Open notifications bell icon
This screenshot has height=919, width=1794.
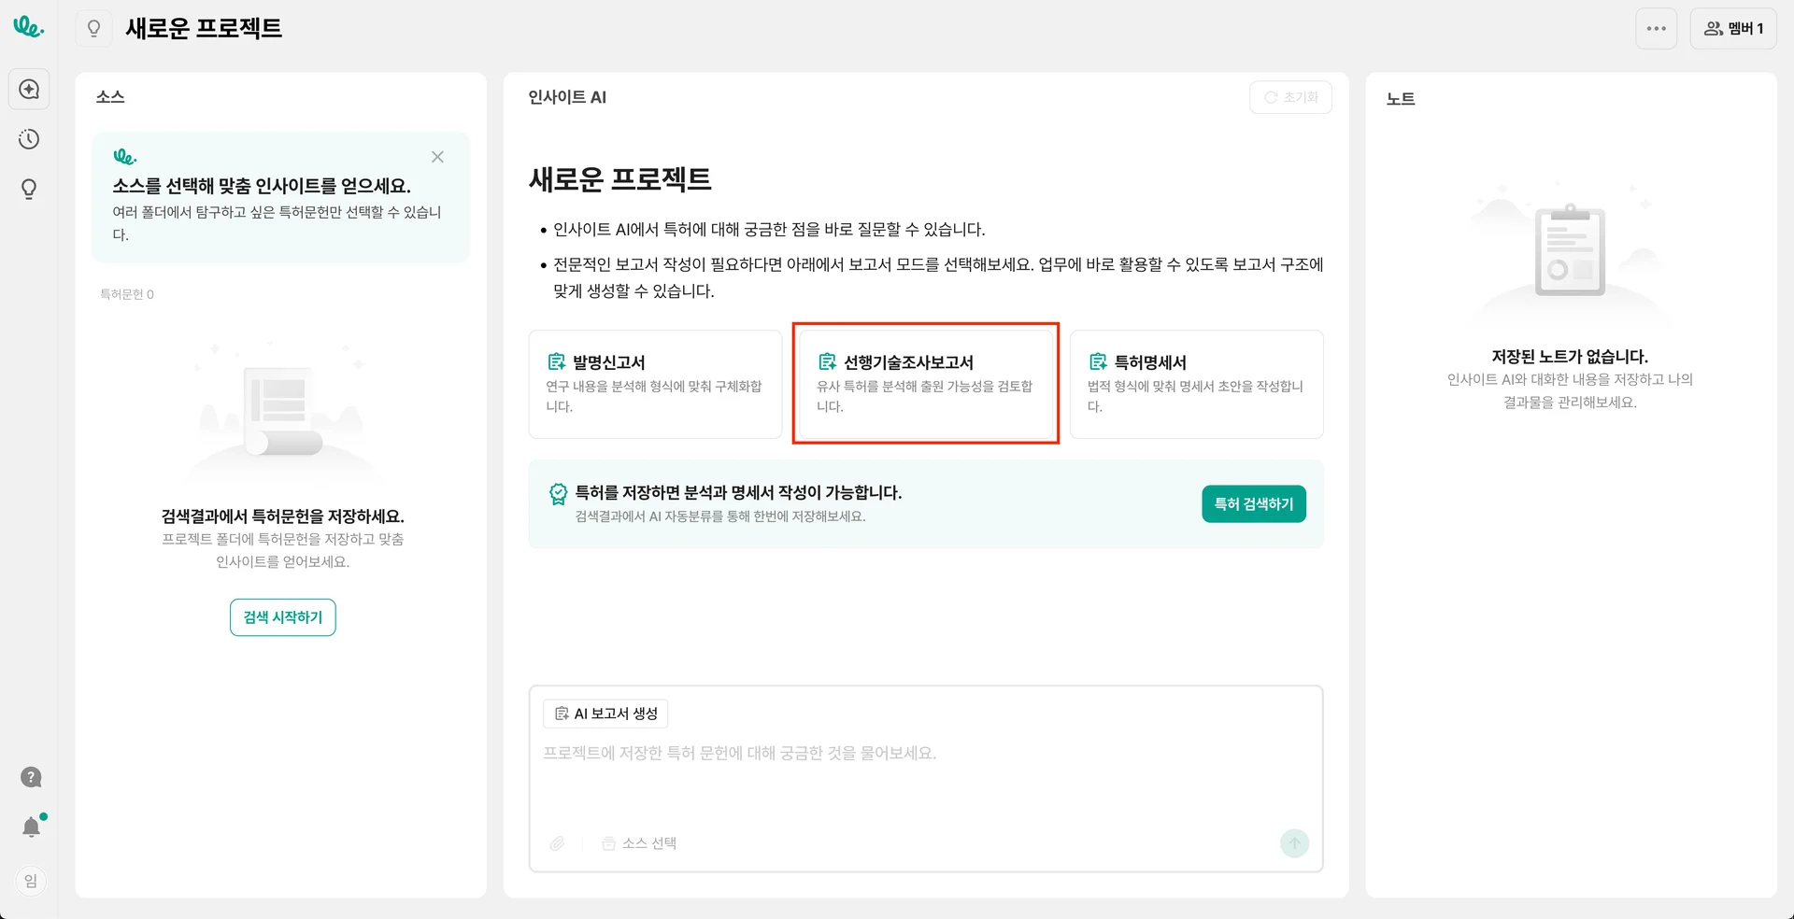click(x=31, y=827)
